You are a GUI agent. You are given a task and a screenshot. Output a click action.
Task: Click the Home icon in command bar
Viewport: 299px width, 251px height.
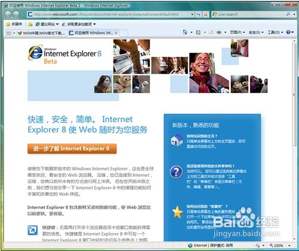185,32
